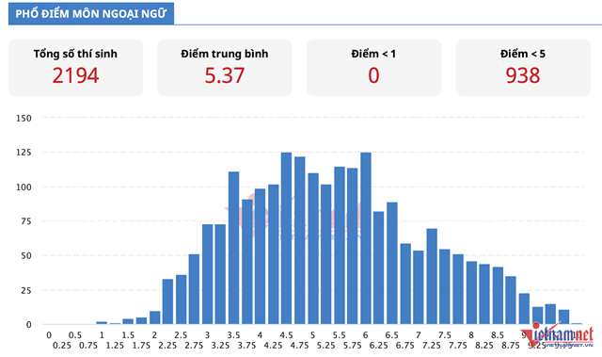Click the bar at score 6
The width and height of the screenshot is (602, 357).
click(366, 238)
